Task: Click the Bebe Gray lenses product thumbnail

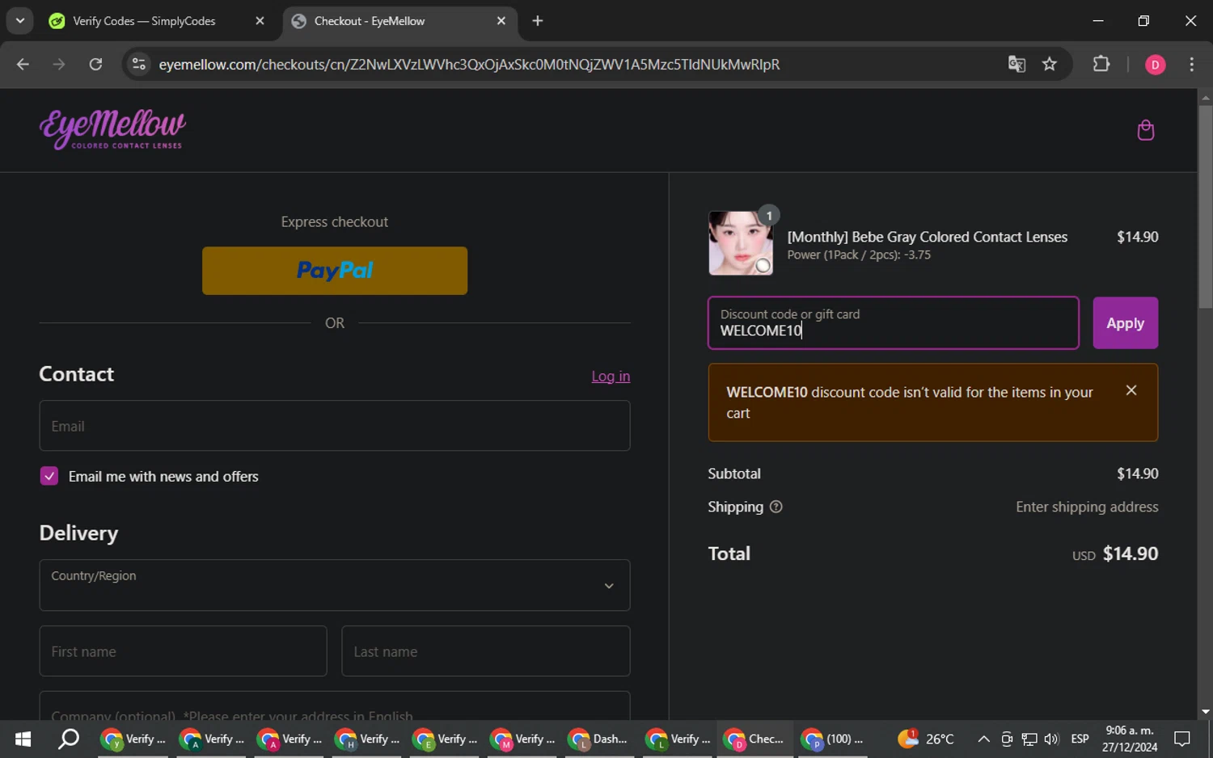Action: point(741,243)
